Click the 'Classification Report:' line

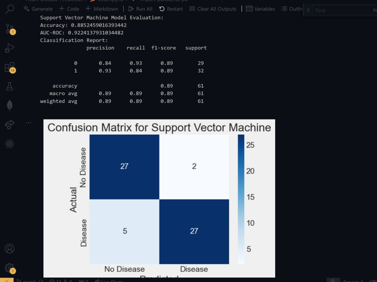(74, 40)
